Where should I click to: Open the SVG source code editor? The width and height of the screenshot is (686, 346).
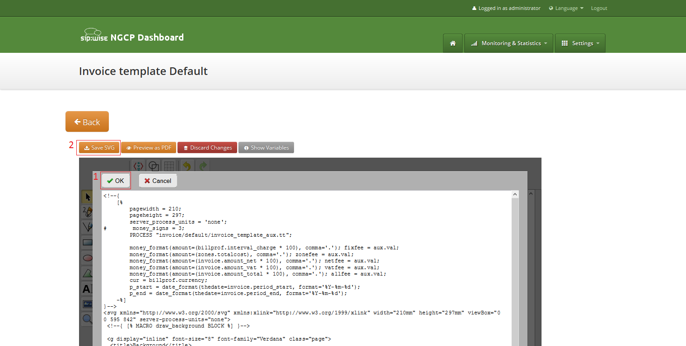click(138, 166)
